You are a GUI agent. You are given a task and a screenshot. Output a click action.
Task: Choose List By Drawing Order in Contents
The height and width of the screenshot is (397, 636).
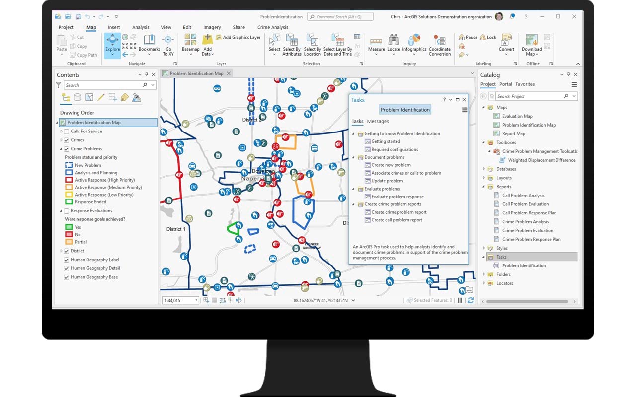point(66,97)
